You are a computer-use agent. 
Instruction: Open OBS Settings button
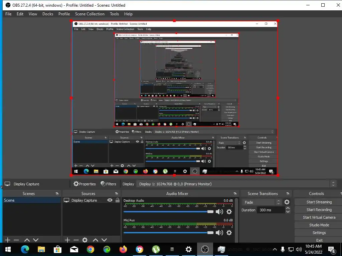click(x=319, y=233)
